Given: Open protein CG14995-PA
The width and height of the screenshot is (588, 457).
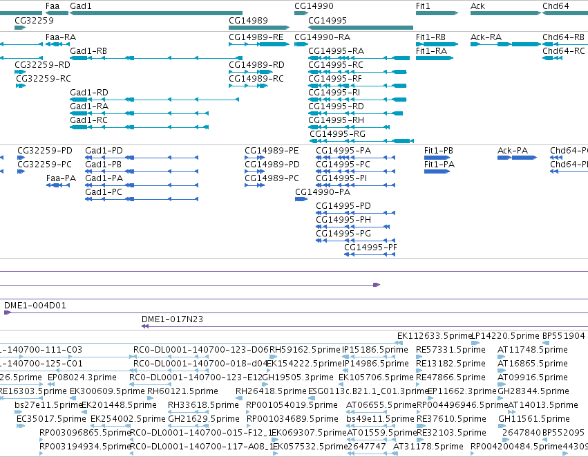Looking at the screenshot, I should point(343,151).
